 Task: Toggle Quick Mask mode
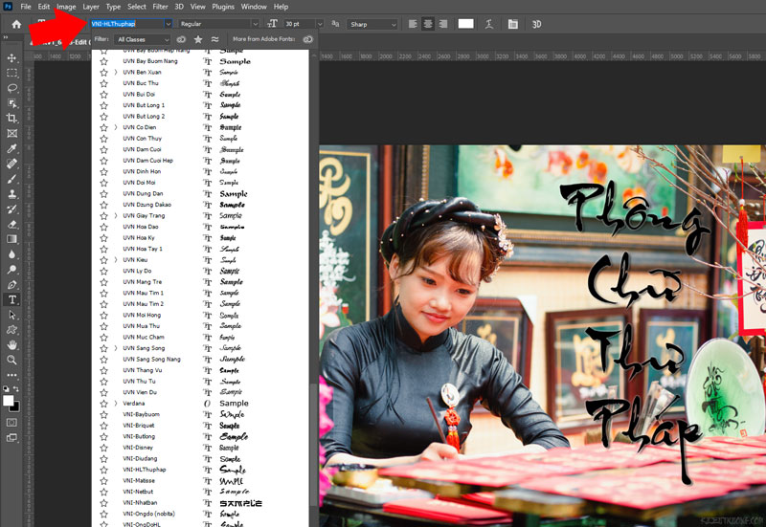pyautogui.click(x=11, y=423)
